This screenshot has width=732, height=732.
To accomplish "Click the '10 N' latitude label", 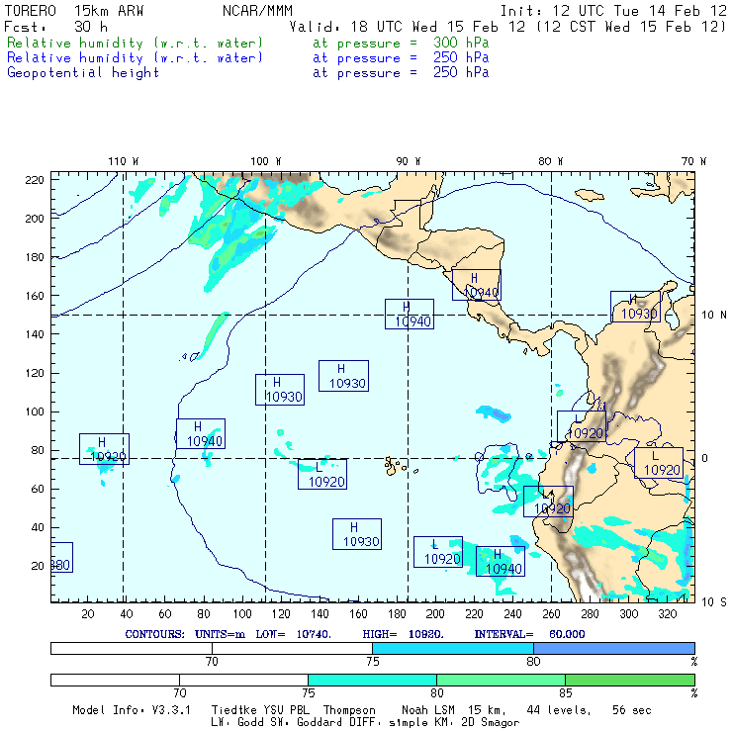I will point(714,316).
